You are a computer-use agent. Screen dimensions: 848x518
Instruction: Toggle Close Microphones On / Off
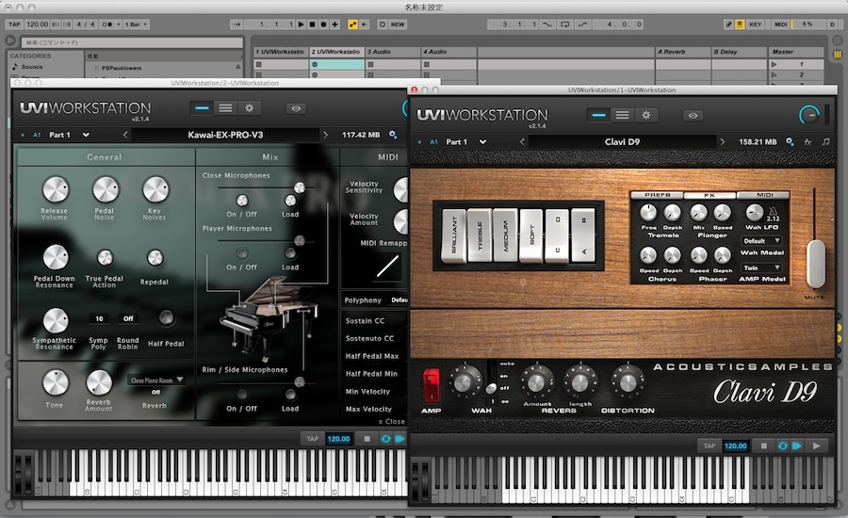(242, 202)
